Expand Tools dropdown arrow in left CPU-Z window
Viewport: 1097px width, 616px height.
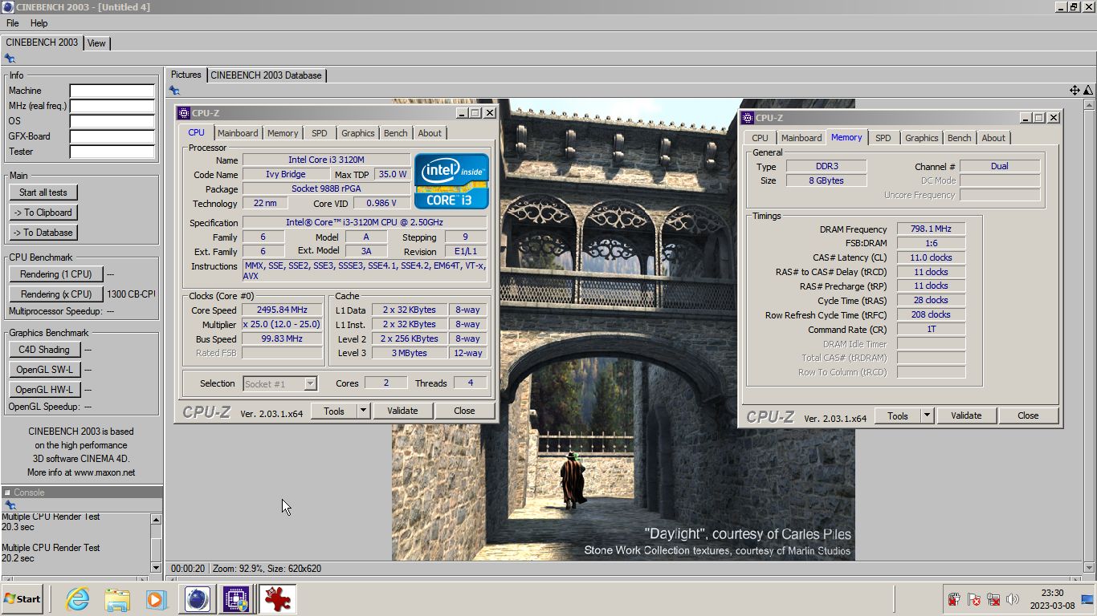[x=363, y=411]
